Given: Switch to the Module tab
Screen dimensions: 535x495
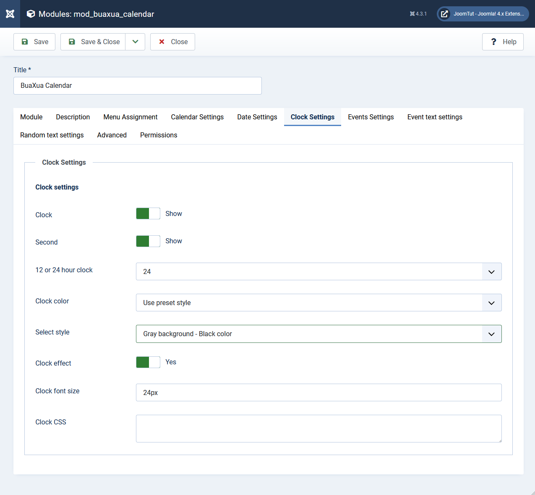Looking at the screenshot, I should [x=31, y=117].
